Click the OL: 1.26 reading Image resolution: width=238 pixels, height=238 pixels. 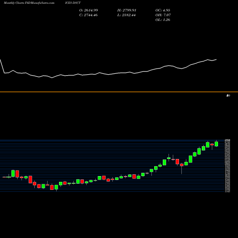[163, 20]
